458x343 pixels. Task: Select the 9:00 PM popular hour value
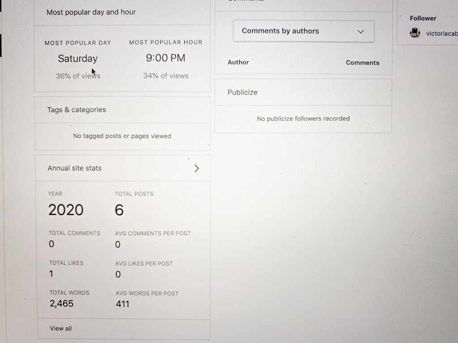coord(165,58)
